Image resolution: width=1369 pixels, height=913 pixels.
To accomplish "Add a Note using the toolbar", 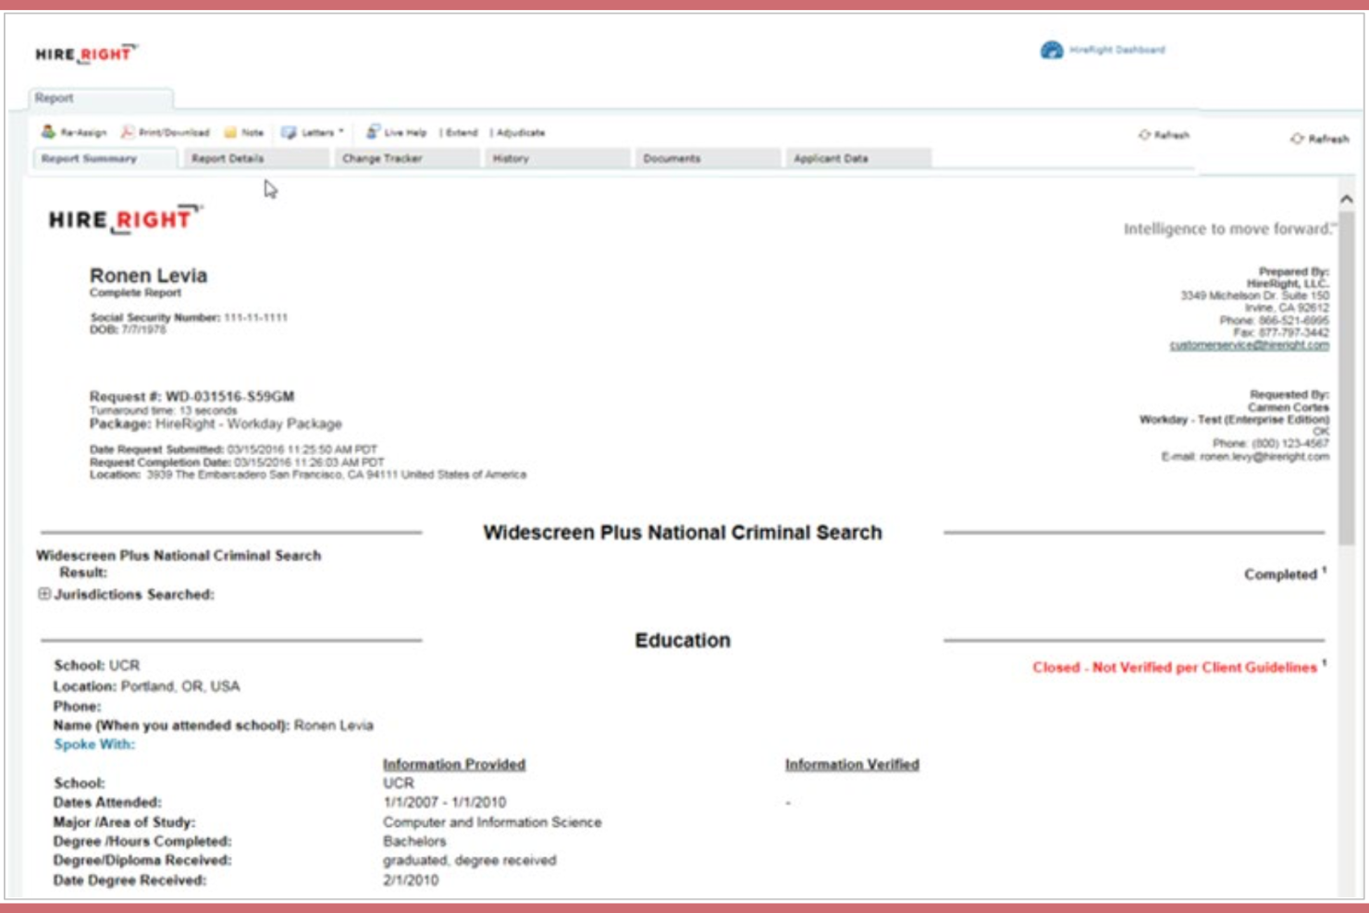I will (244, 132).
